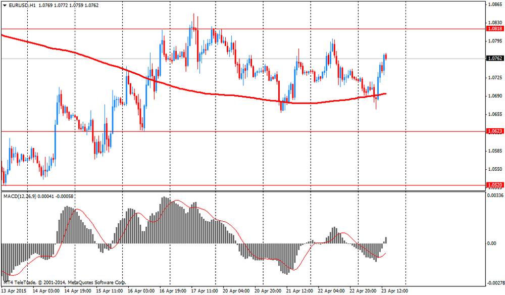Click the 20 Apr 20:00 time label
Image resolution: width=505 pixels, height=295 pixels.
tap(268, 291)
